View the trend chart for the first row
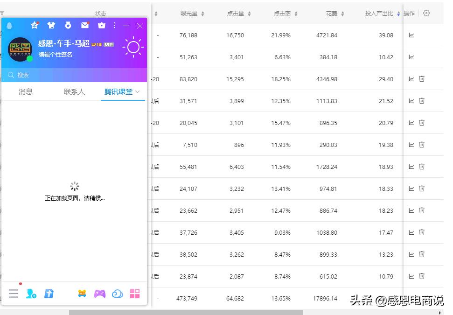The image size is (453, 315). 411,35
